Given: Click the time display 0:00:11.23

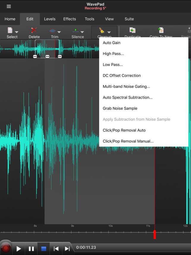Looking at the screenshot, I should [86, 247].
